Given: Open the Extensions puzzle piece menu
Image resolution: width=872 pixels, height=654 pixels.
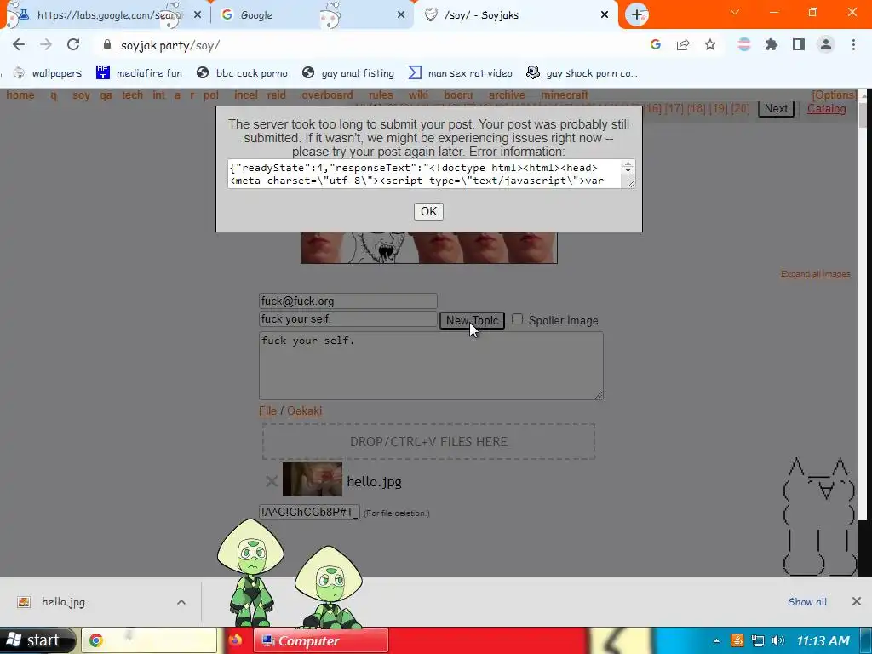Looking at the screenshot, I should [x=772, y=44].
